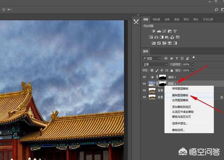The height and width of the screenshot is (160, 224).
Task: Add a Color Lookup adjustment (grid icon)
Action: click(x=178, y=37)
